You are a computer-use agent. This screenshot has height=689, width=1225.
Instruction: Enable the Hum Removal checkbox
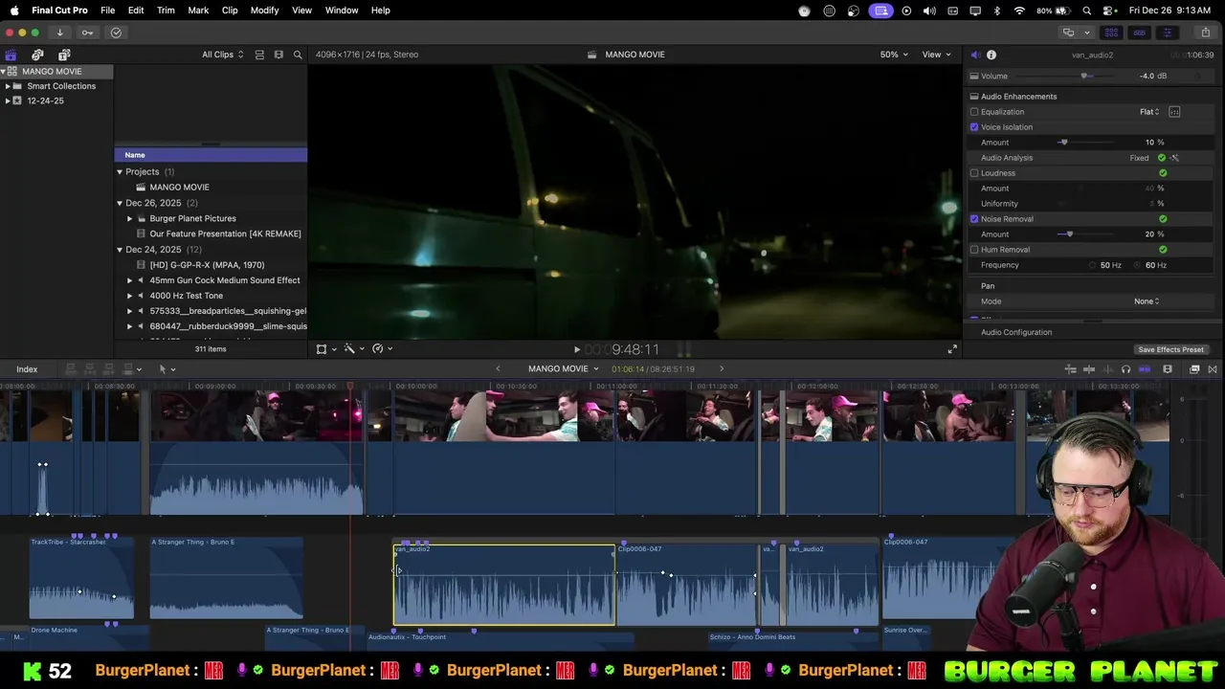(x=974, y=250)
